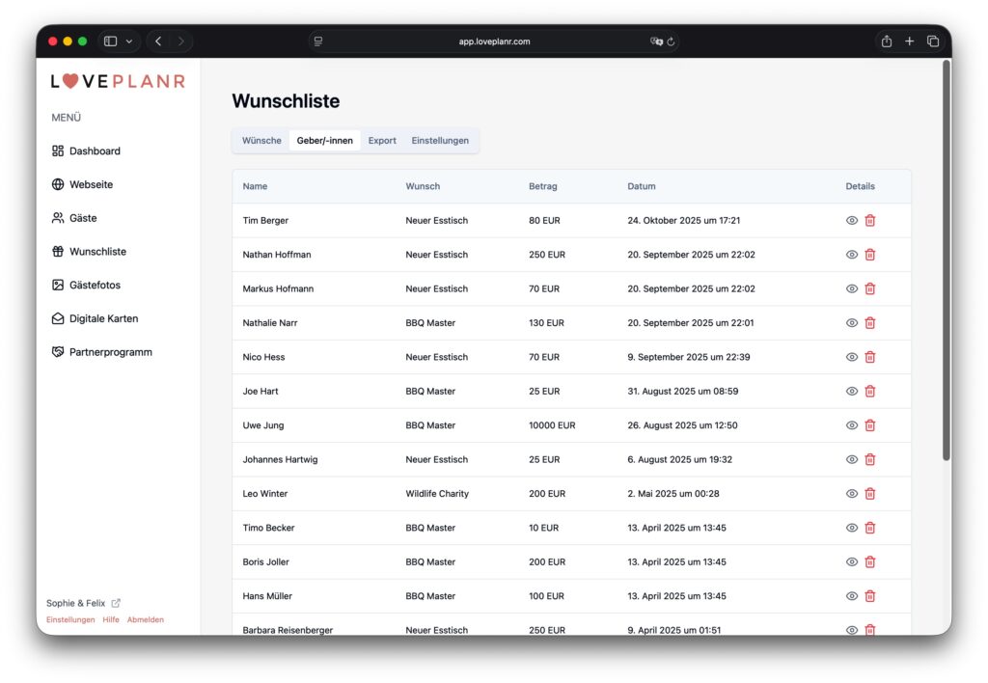The width and height of the screenshot is (988, 683).
Task: Open the Hilfe link
Action: (111, 620)
